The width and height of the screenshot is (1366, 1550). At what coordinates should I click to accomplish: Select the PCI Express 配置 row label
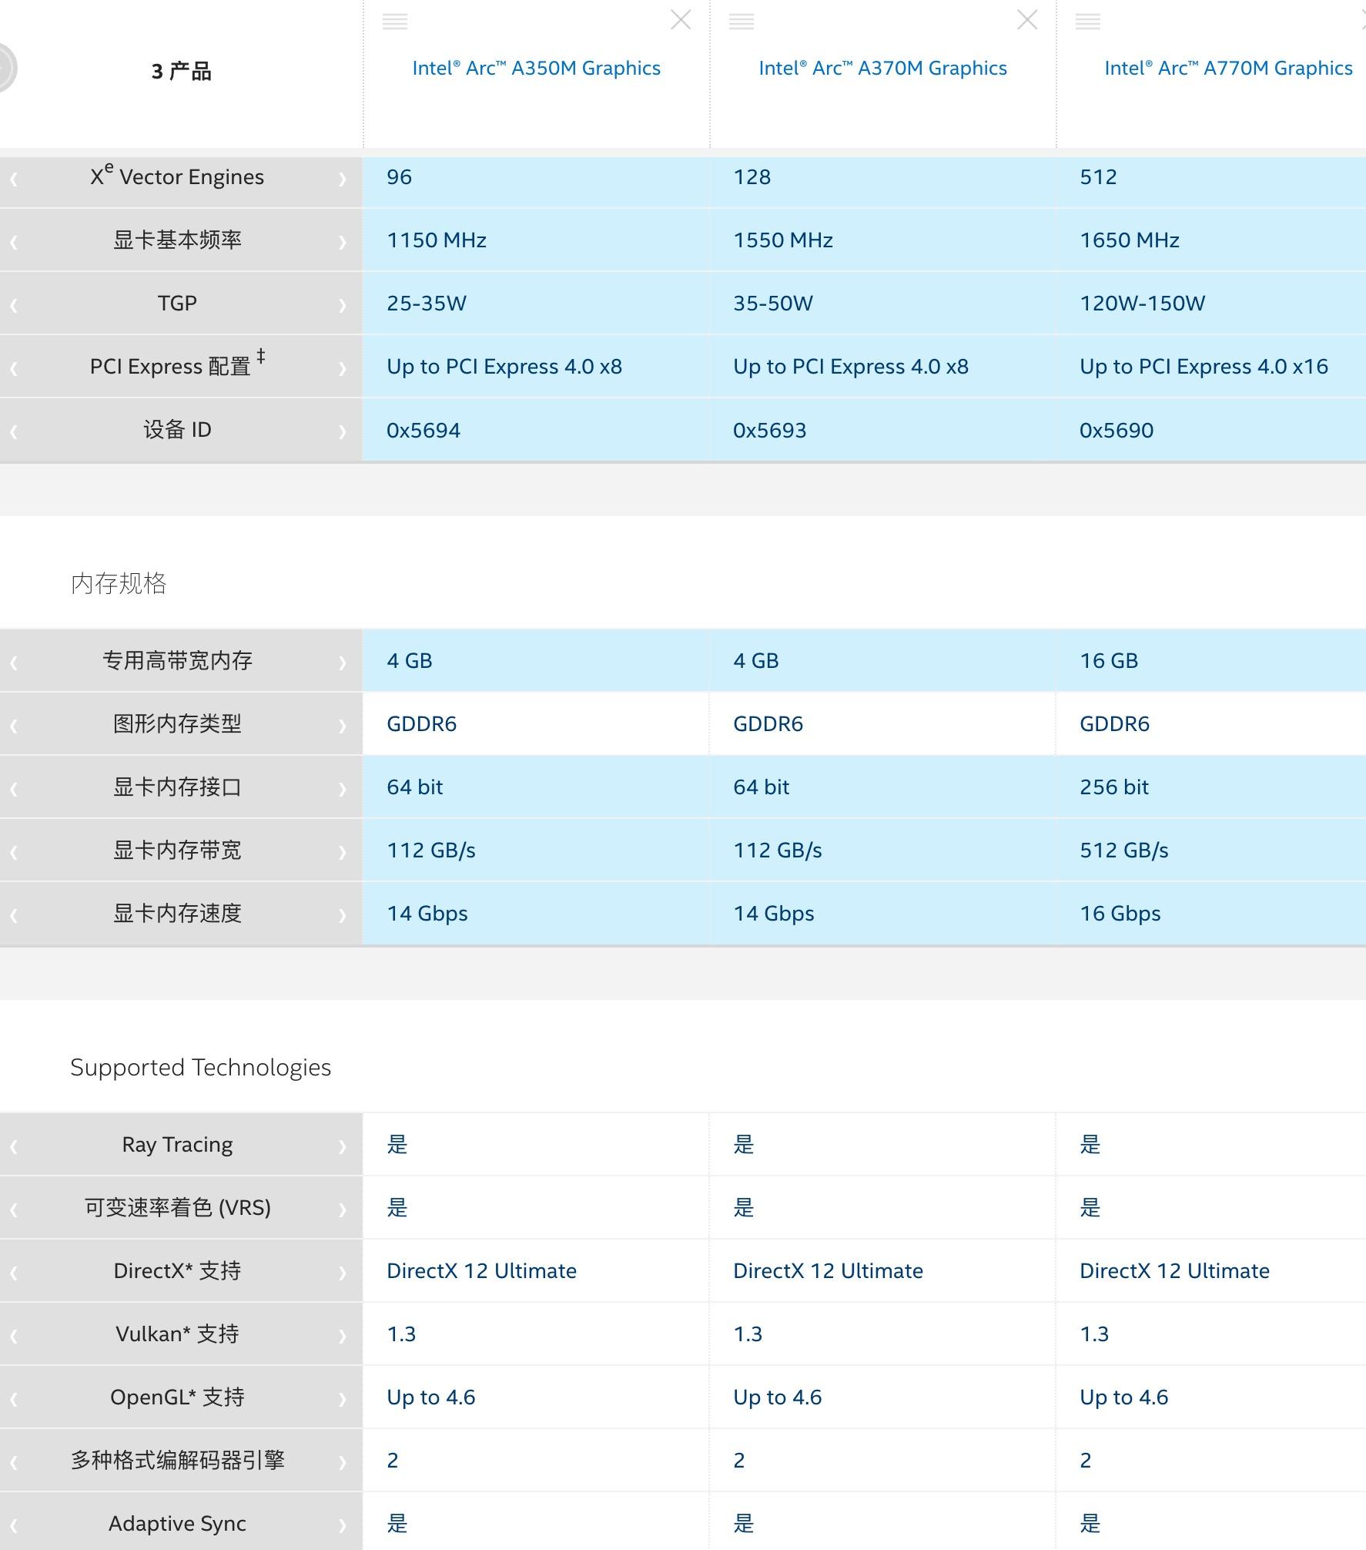[177, 364]
